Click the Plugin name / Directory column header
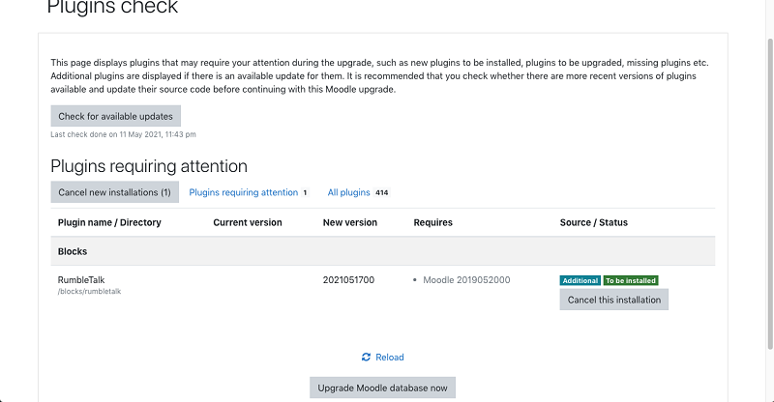This screenshot has height=402, width=774. tap(109, 222)
